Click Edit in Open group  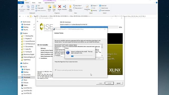(93, 8)
